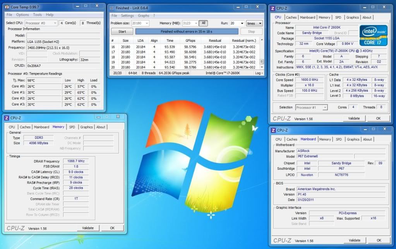The width and height of the screenshot is (396, 249).
Task: Open the Tools menu in Core Temp
Action: (x=38, y=15)
